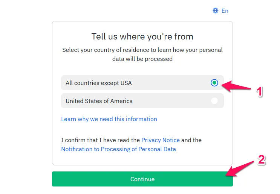Image resolution: width=280 pixels, height=194 pixels.
Task: Click the red arrow marked 2
Action: tap(240, 169)
